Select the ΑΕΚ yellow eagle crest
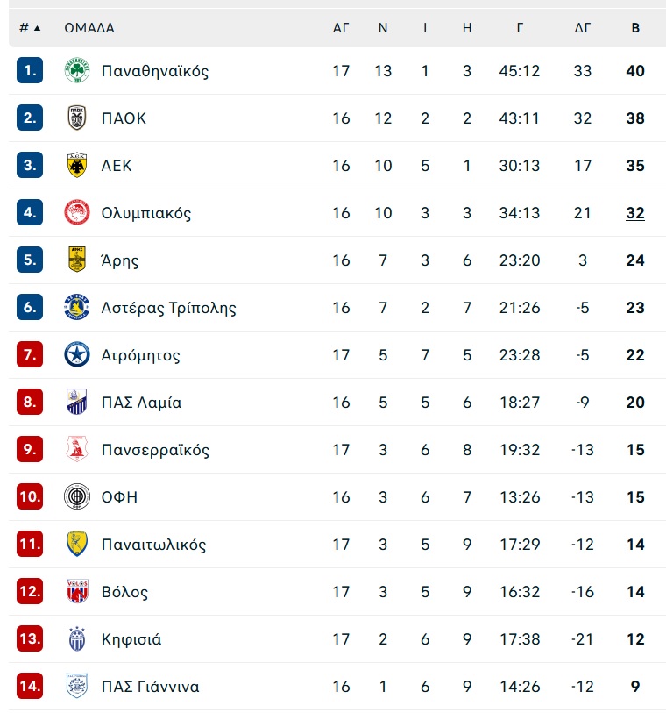This screenshot has height=713, width=666. (x=77, y=165)
